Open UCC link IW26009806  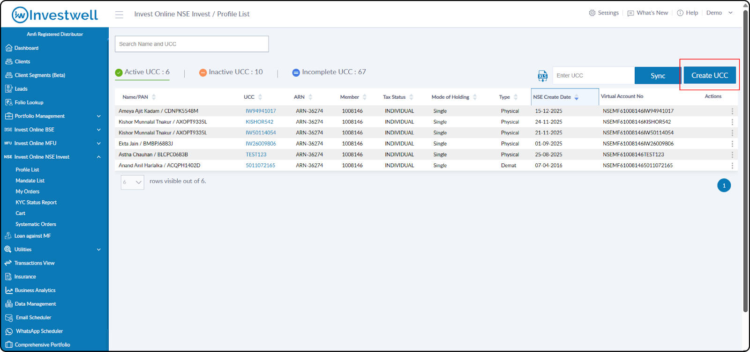pos(261,144)
